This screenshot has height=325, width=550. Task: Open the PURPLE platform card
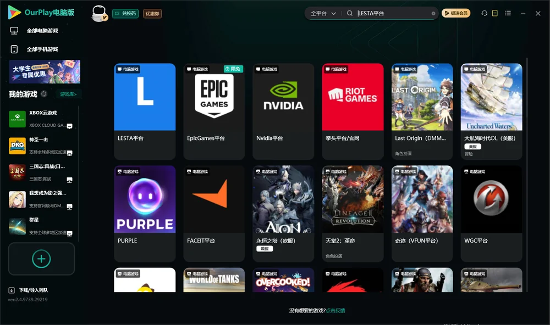point(145,214)
